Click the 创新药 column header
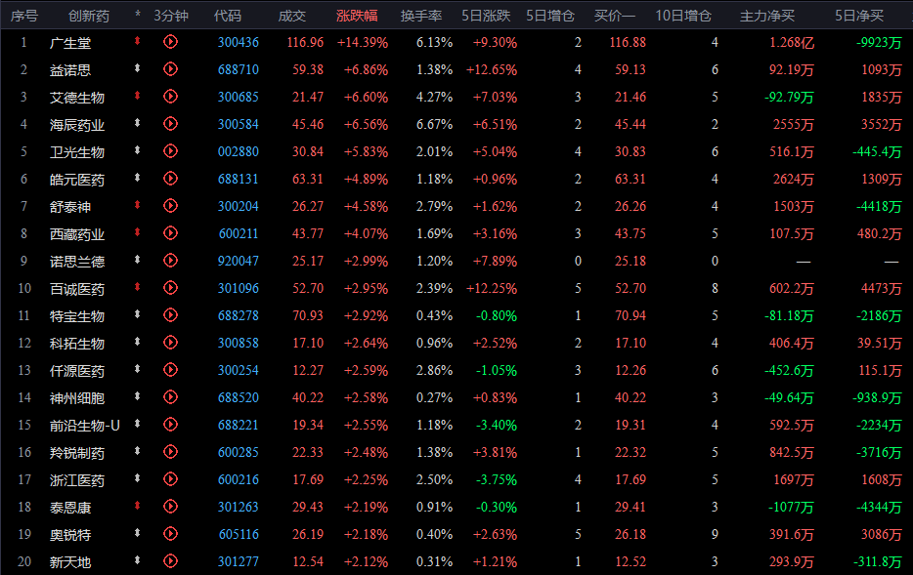Image resolution: width=913 pixels, height=575 pixels. coord(89,16)
